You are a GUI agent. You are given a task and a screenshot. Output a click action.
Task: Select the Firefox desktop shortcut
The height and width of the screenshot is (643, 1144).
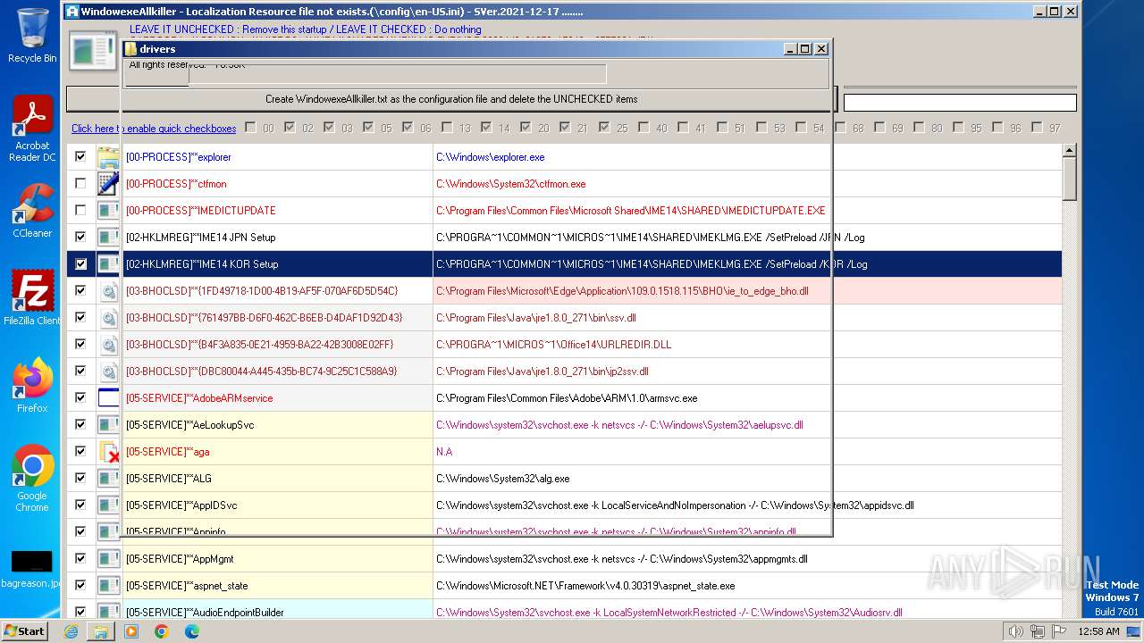coord(32,385)
